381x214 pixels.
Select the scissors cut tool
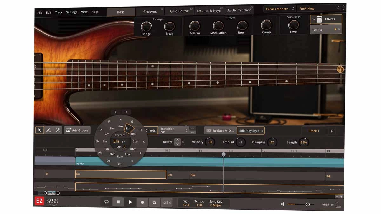click(57, 130)
